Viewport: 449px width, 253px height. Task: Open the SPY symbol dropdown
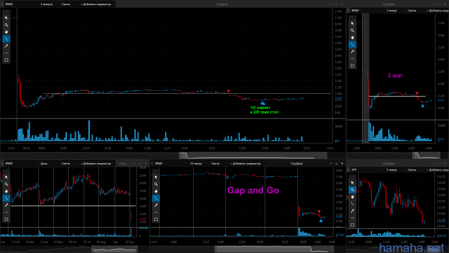367,170
